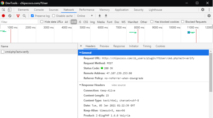213x118 pixels.
Task: Open the Preview detail tab
Action: [x=104, y=46]
